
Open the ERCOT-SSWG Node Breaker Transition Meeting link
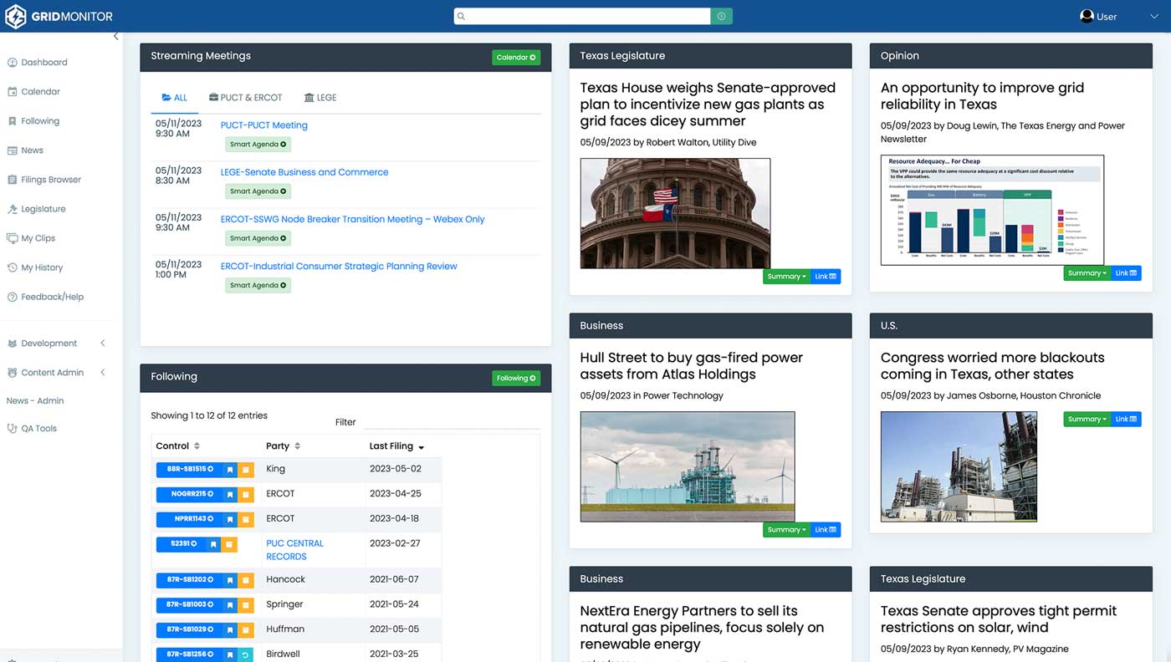[x=352, y=219]
